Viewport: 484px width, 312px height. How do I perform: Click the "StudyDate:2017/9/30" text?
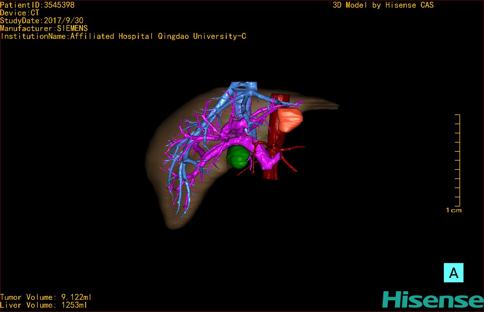tap(42, 20)
